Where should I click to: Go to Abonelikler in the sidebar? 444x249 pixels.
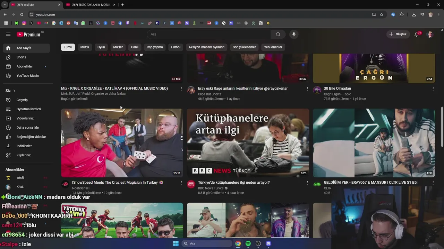[26, 66]
